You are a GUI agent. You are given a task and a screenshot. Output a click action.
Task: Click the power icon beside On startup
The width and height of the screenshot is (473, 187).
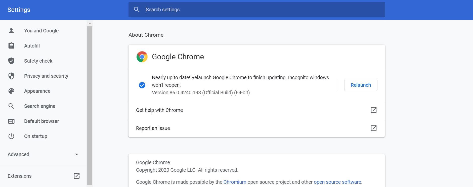pyautogui.click(x=11, y=136)
